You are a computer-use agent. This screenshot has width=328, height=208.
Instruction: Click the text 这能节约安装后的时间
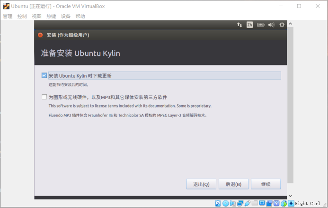69,85
